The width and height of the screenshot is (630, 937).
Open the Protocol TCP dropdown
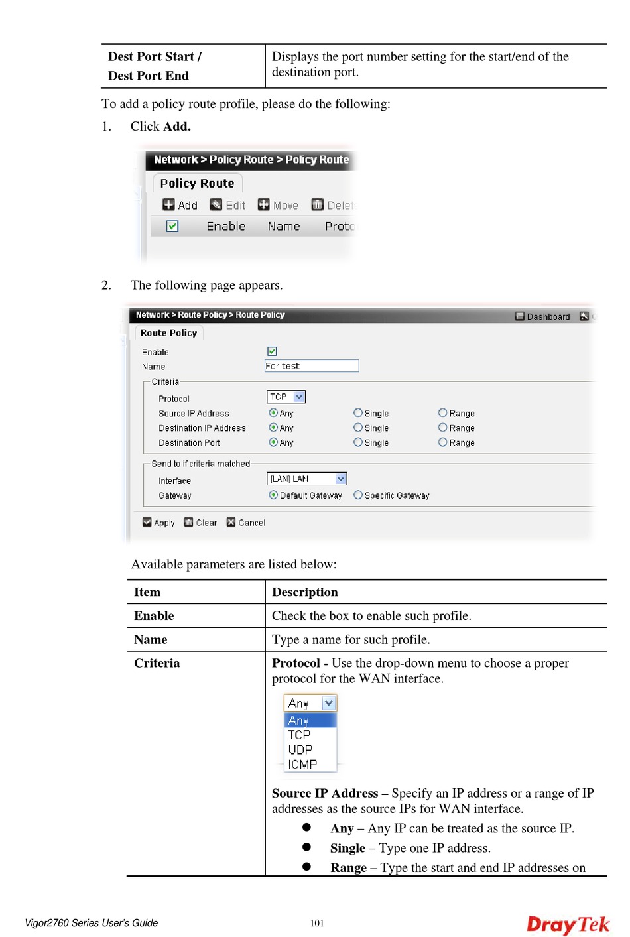(x=286, y=397)
